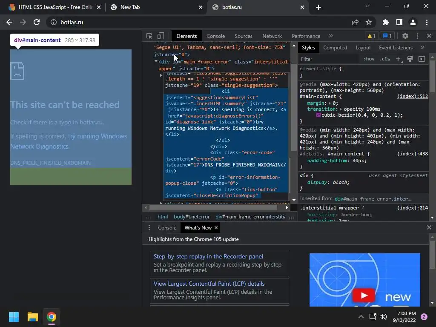Open a new browser tab
436x327 pixels.
pos(318,7)
